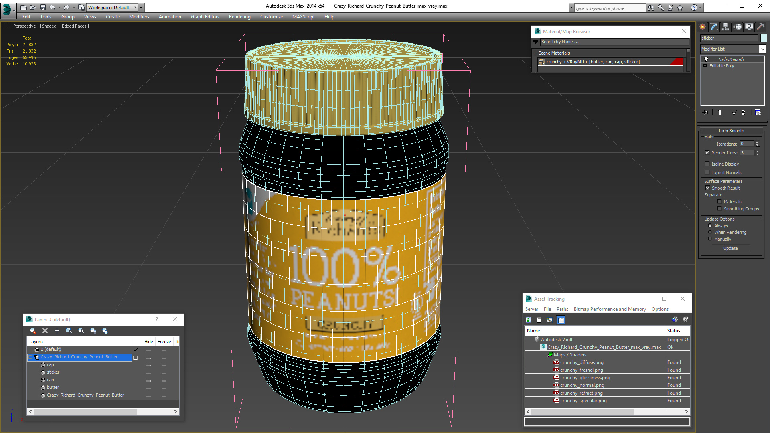Screen dimensions: 770x433
Task: Collapse Crazy_Richard_Crunchy_Peanut_Butter layer tree
Action: point(30,357)
